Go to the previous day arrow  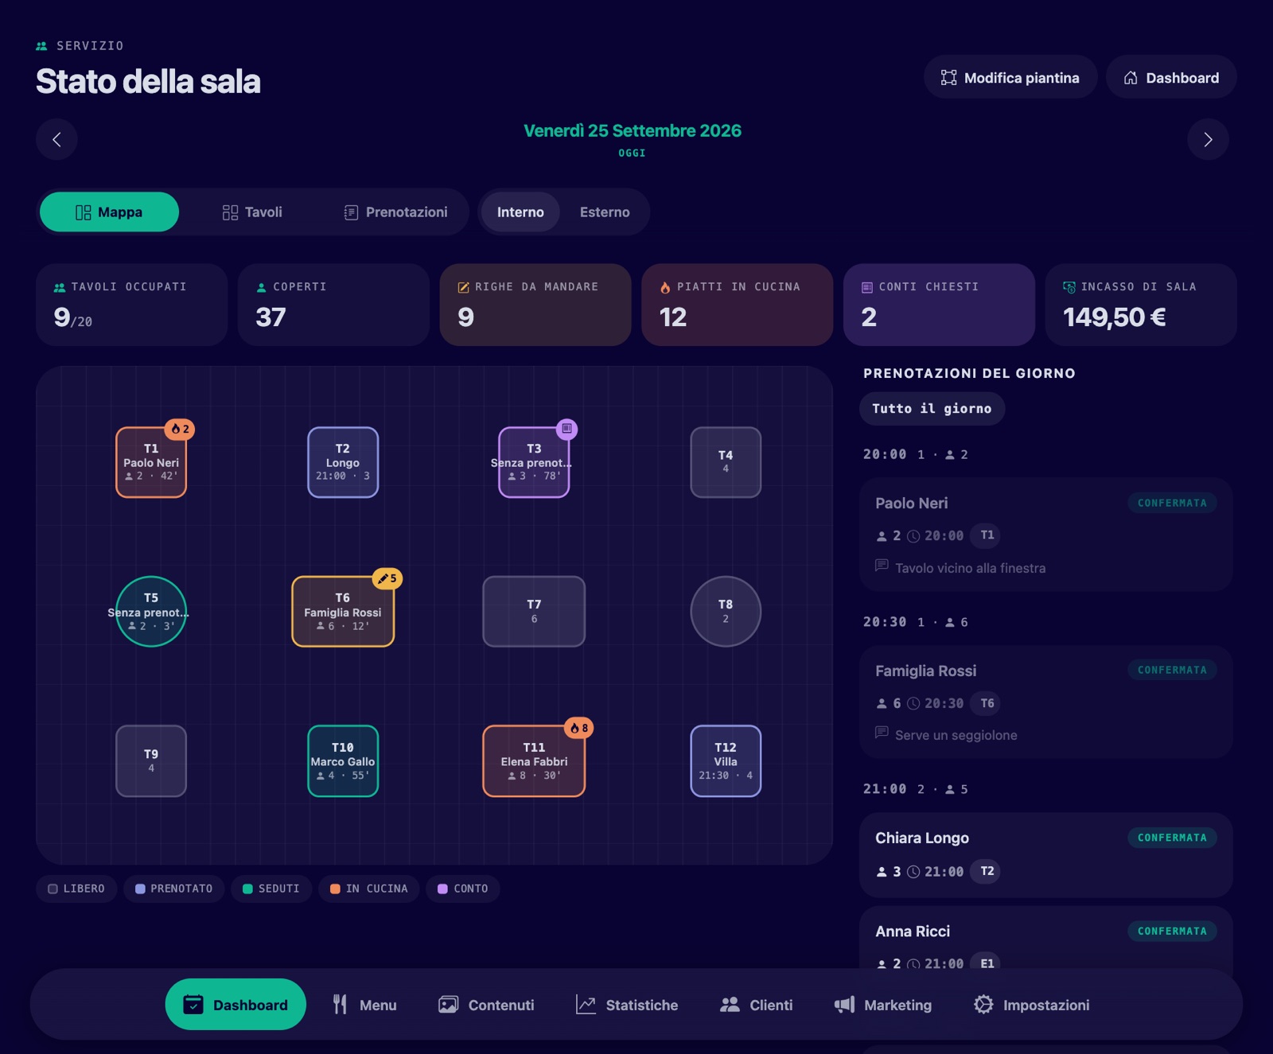pos(56,139)
